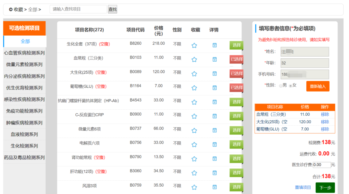Remove 葡萄糖(GLU) via 移除 link
Image resolution: width=349 pixels, height=194 pixels.
(325, 129)
